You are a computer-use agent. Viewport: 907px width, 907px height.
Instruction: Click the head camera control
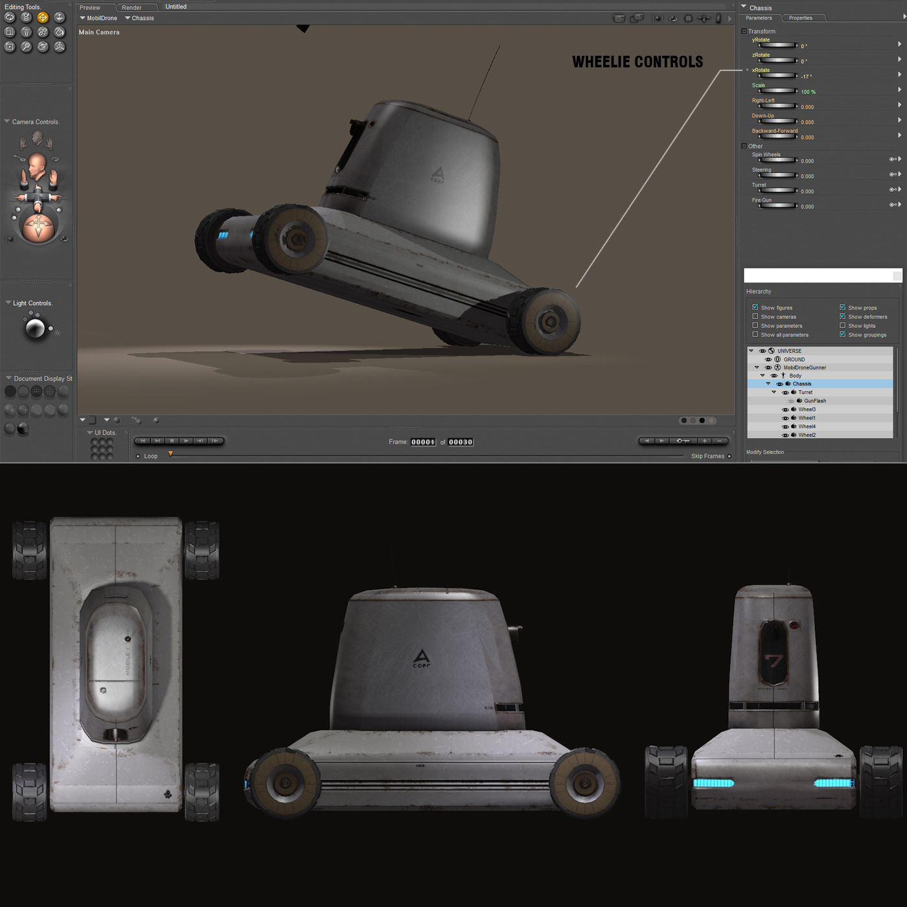[x=37, y=168]
